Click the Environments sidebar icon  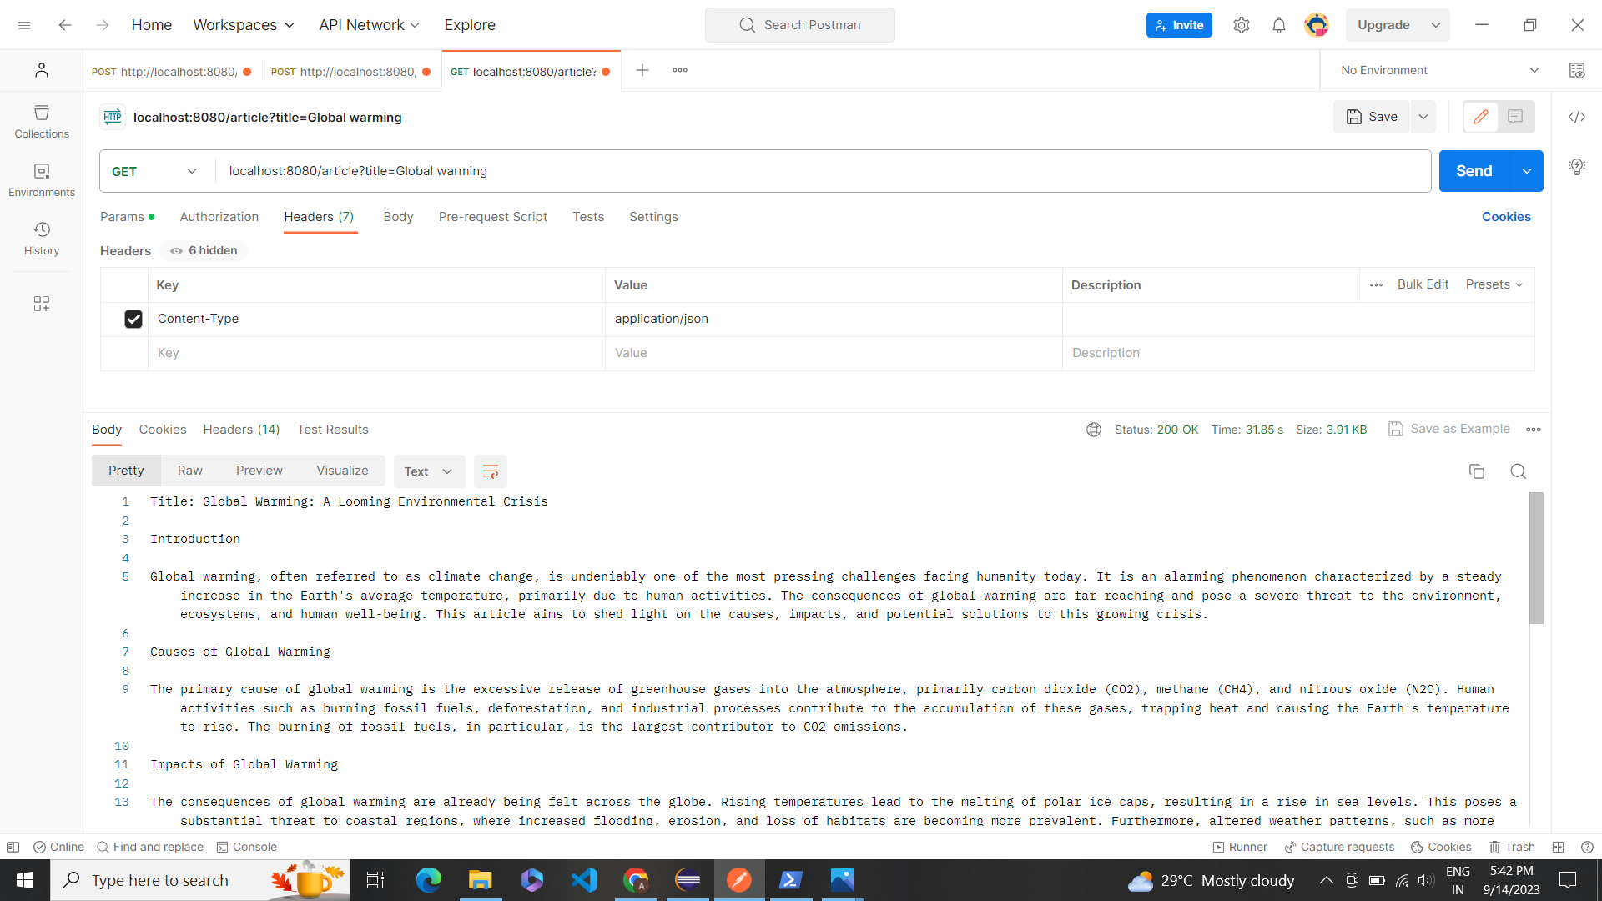point(42,179)
